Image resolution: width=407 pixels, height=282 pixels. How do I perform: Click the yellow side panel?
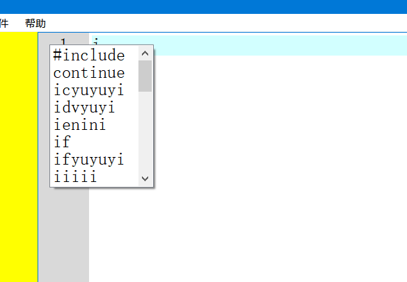19,157
